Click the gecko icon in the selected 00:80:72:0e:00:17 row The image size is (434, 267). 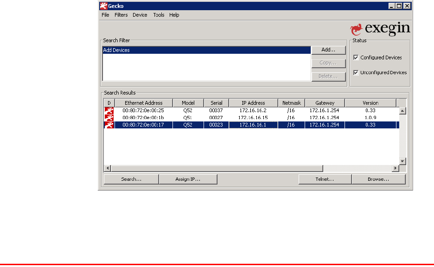(x=109, y=125)
